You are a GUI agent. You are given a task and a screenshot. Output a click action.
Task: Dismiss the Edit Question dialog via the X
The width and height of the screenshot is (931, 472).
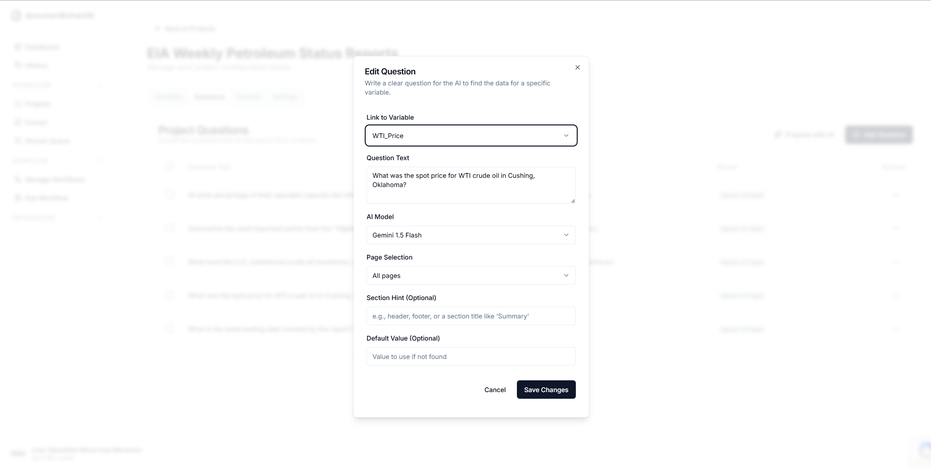577,67
